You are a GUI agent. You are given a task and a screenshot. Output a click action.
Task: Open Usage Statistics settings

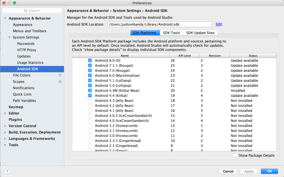(30, 63)
